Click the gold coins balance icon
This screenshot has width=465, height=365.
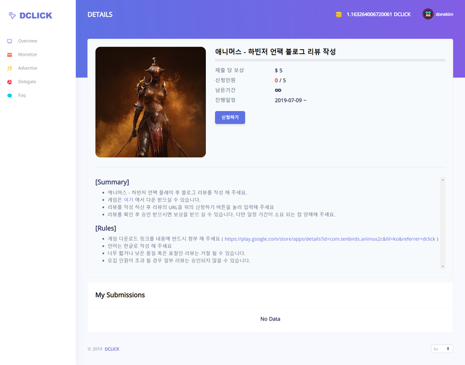(x=338, y=15)
